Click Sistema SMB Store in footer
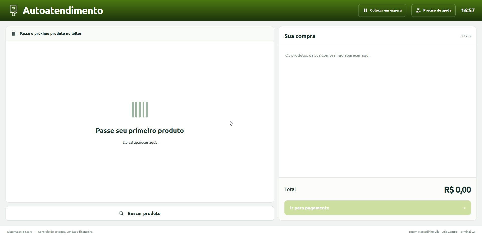The image size is (482, 237). (x=20, y=232)
